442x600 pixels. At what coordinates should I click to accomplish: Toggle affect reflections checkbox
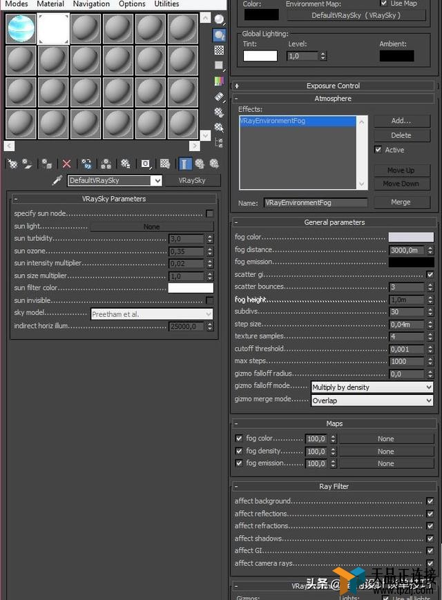[430, 514]
